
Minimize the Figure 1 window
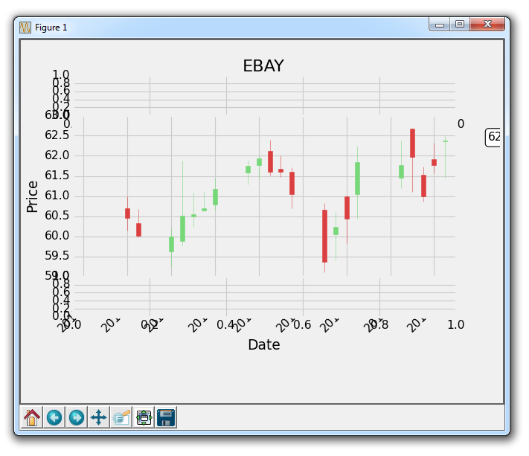440,25
